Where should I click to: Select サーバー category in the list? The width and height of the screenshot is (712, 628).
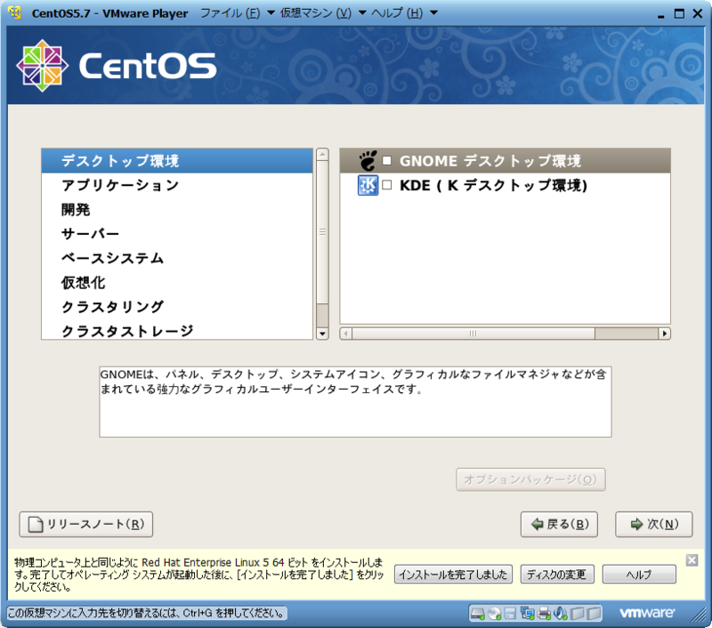177,234
